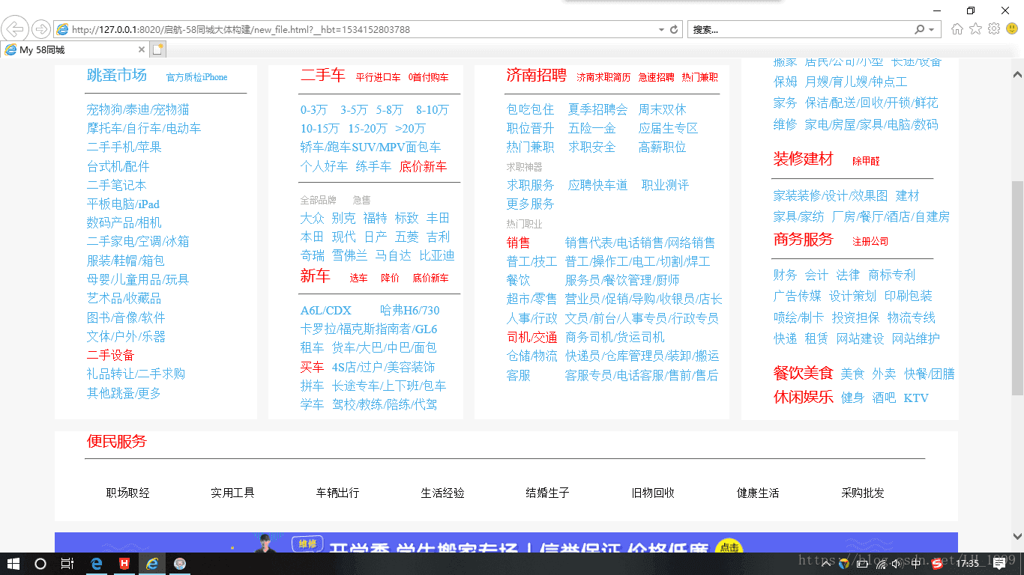
Task: Click the page scrollbar down arrow
Action: click(1017, 536)
